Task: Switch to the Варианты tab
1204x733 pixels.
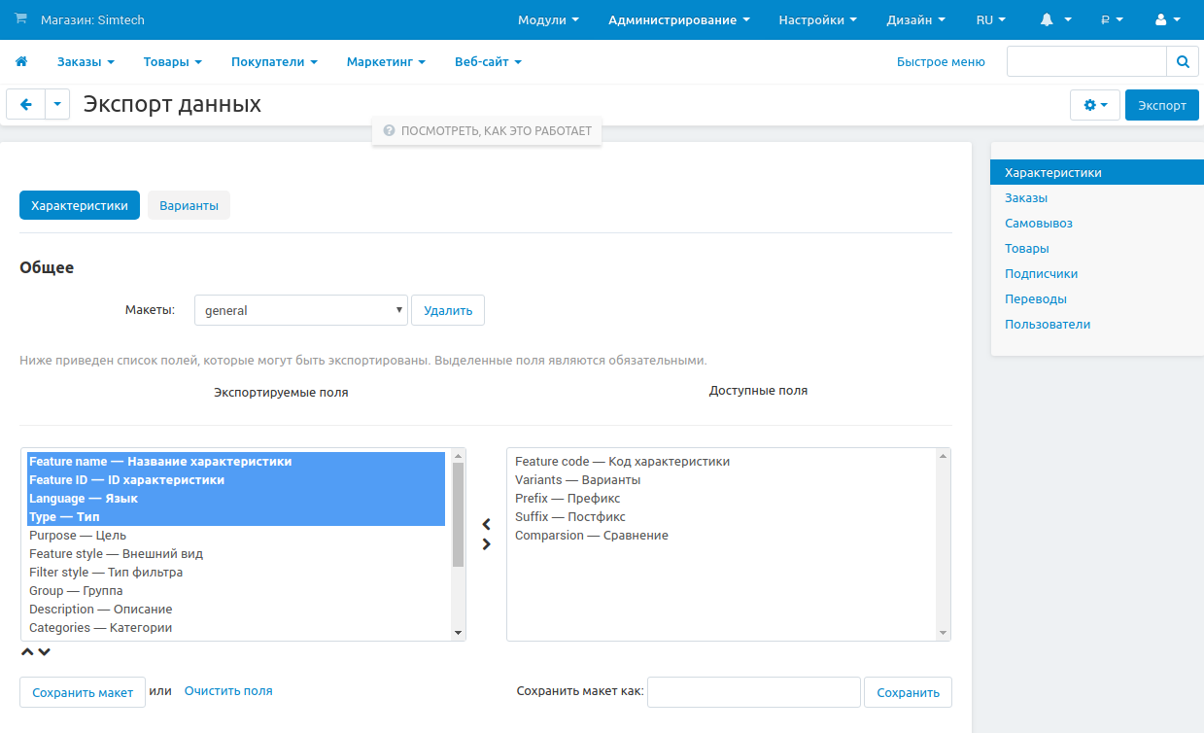Action: tap(189, 206)
